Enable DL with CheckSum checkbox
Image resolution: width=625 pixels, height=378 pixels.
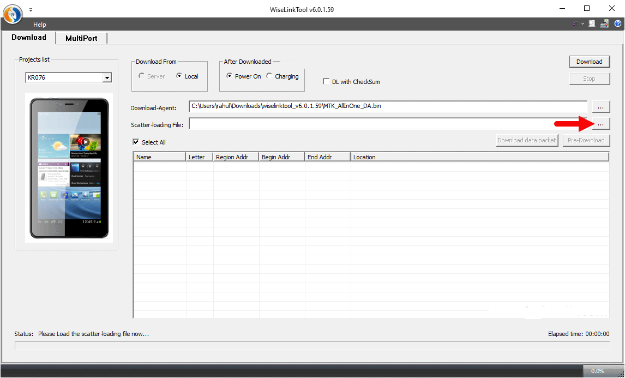pyautogui.click(x=326, y=82)
